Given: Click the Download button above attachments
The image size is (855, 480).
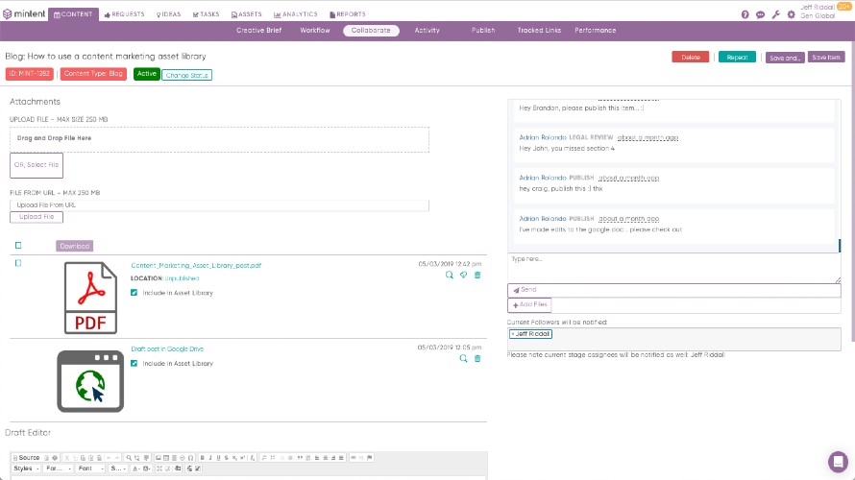Looking at the screenshot, I should [x=75, y=246].
